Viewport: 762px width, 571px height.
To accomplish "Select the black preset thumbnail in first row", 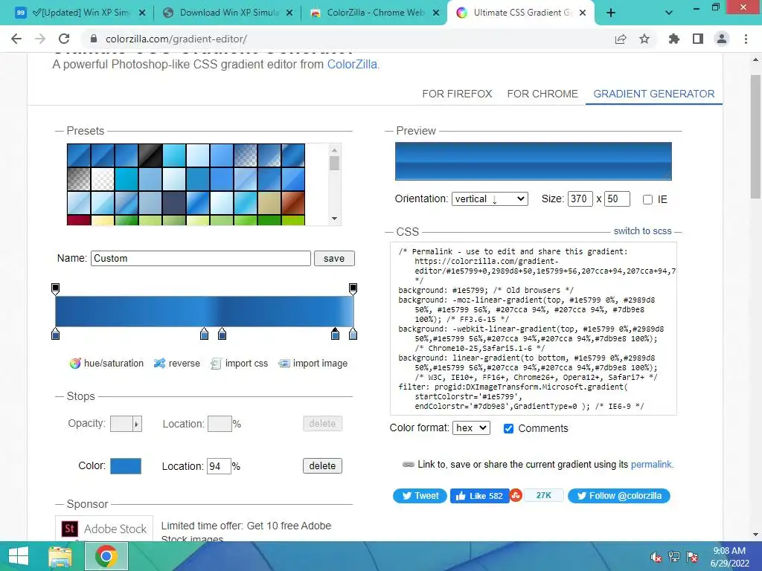I will pyautogui.click(x=150, y=155).
